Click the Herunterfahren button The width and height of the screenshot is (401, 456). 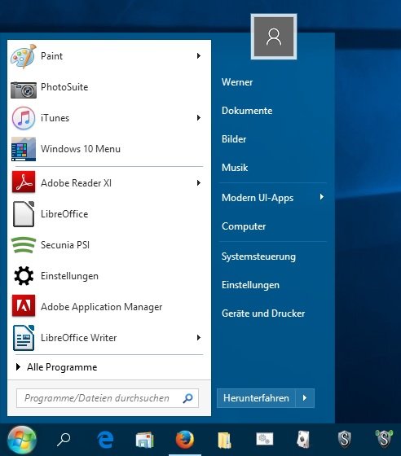256,398
